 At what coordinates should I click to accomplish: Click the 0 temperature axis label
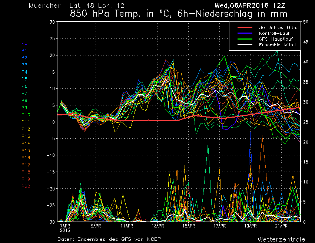(53, 122)
